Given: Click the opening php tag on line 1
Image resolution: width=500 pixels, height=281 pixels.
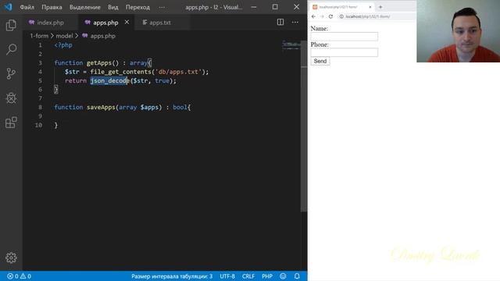Looking at the screenshot, I should pyautogui.click(x=63, y=45).
